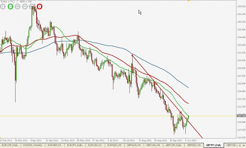Select the top anchor of red trendline
The height and width of the screenshot is (148, 246).
[132, 55]
